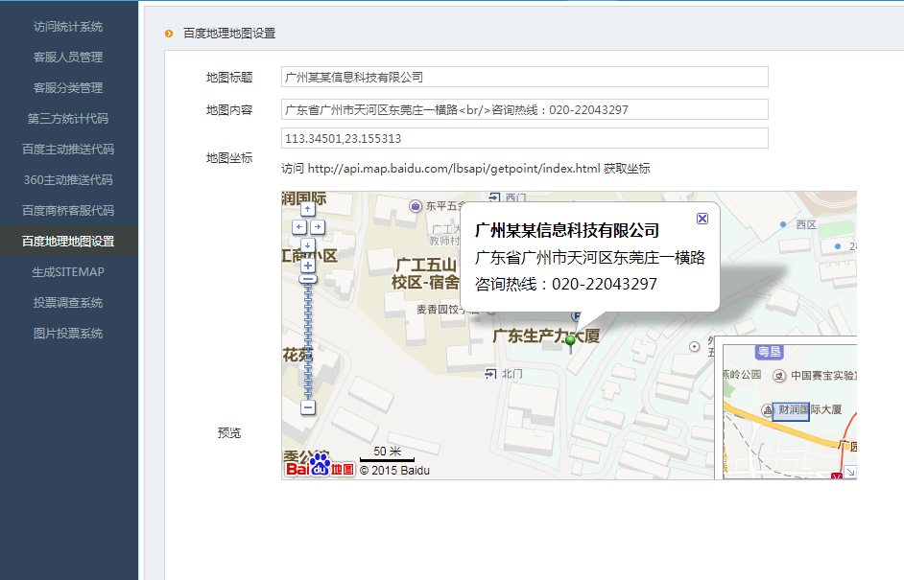Click the 50 米 scale bar

[387, 453]
